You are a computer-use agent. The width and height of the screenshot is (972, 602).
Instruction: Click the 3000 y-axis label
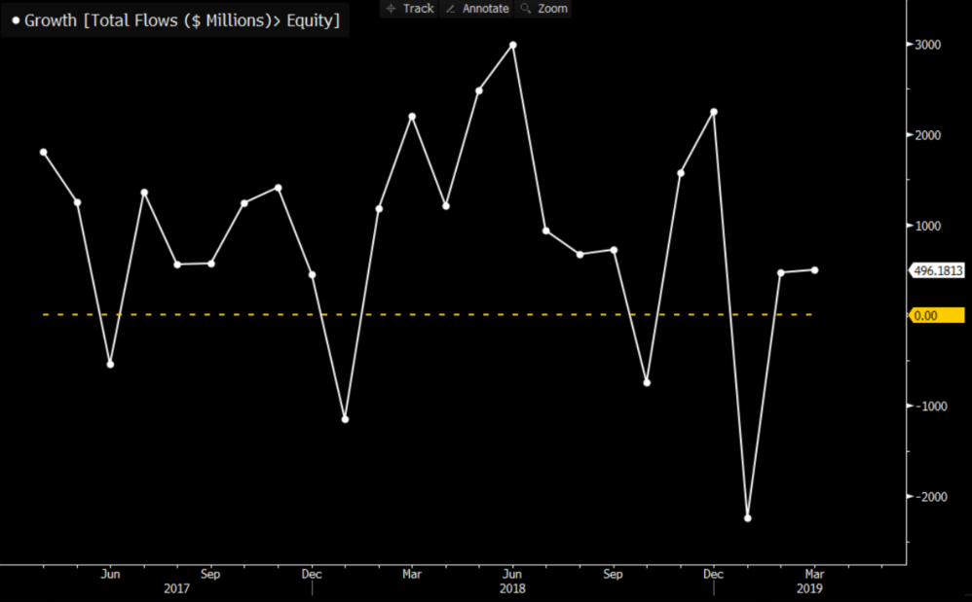[927, 45]
